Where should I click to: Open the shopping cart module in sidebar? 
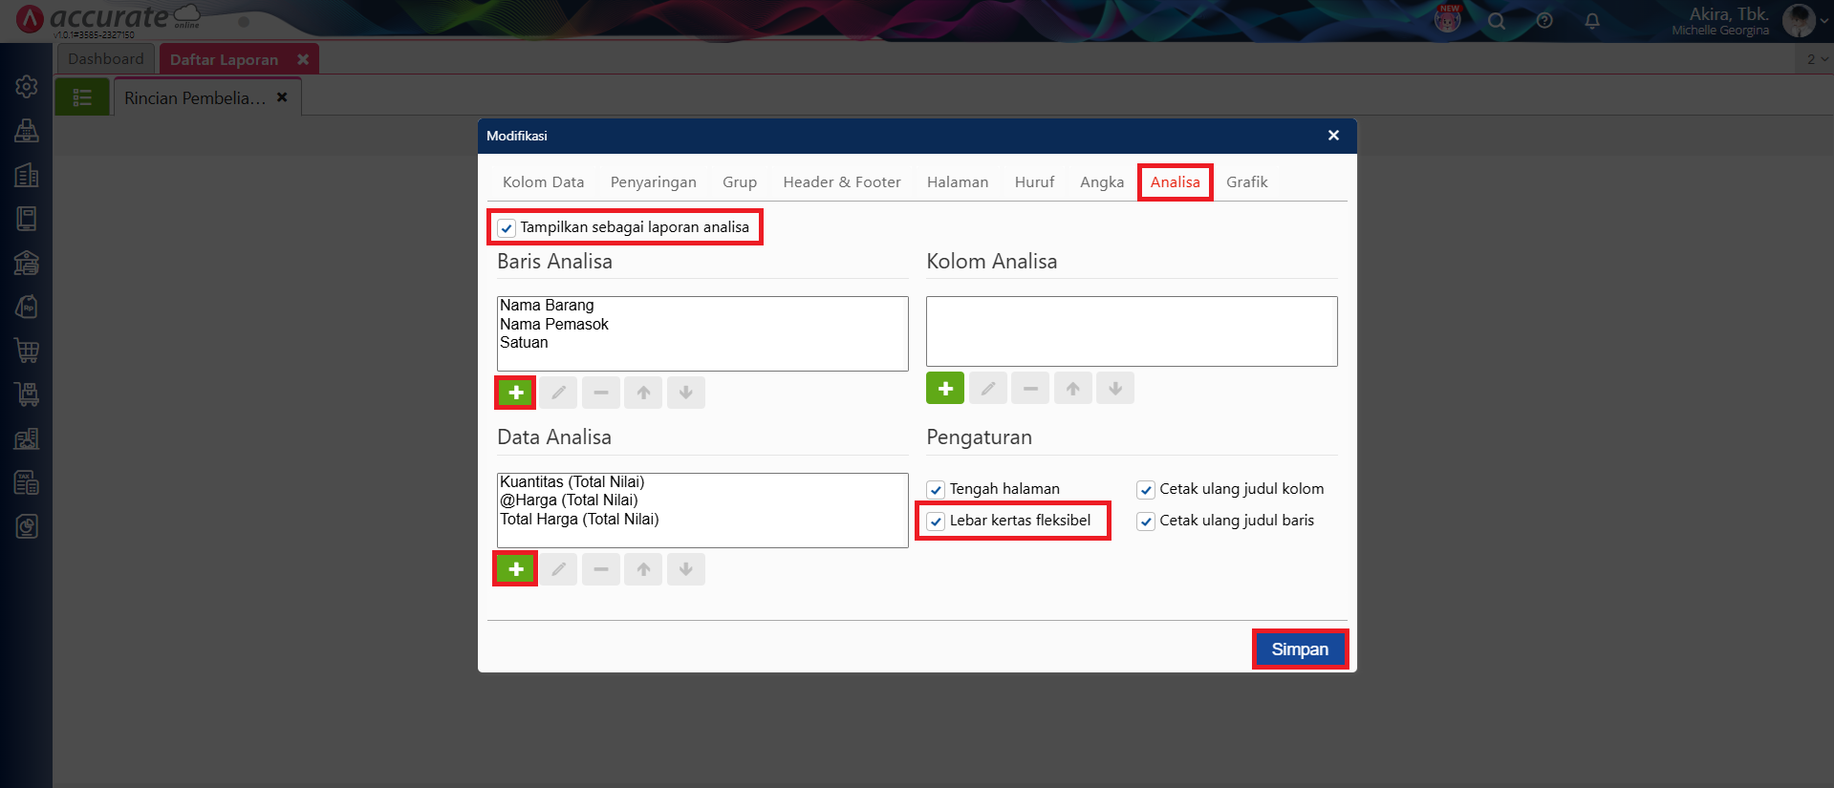[27, 351]
